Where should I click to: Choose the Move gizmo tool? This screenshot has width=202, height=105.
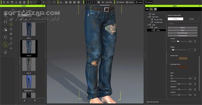[43, 2]
